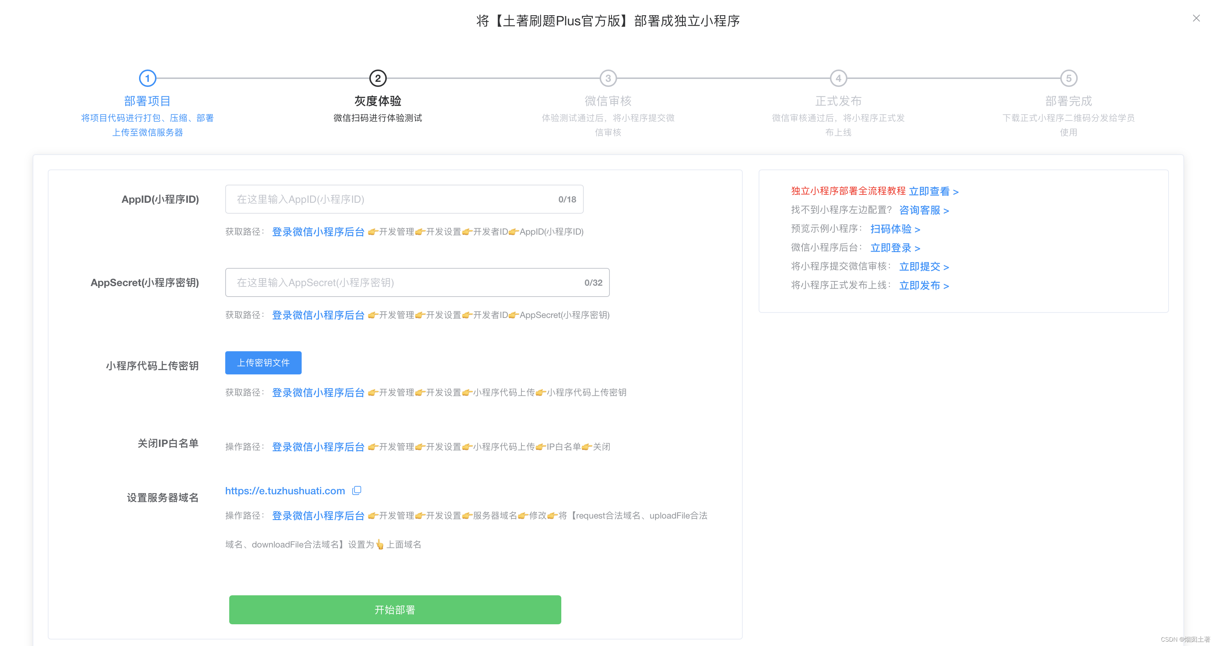Click step 2 circle 灰度体验

pos(378,78)
